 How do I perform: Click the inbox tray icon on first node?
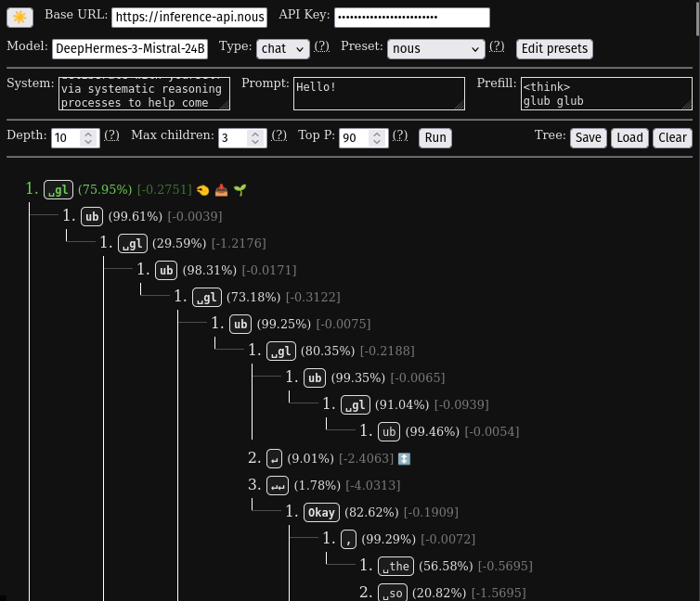point(221,190)
